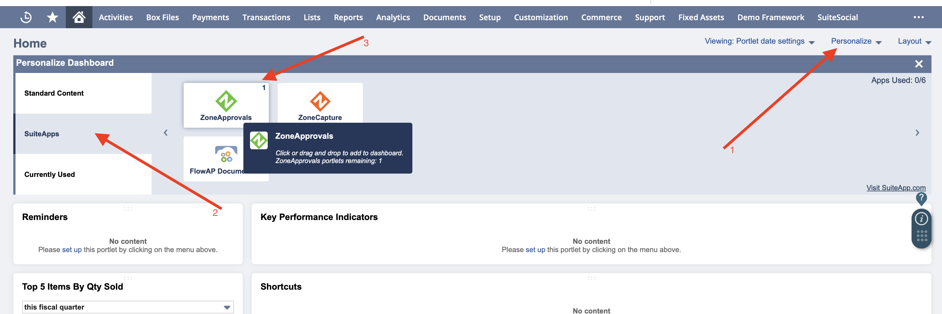Open the Shortcuts star icon
This screenshot has height=314, width=942.
(x=53, y=17)
